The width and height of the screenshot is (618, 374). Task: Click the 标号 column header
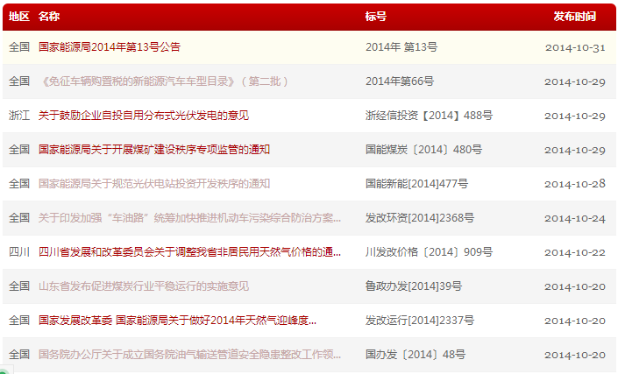(x=376, y=17)
